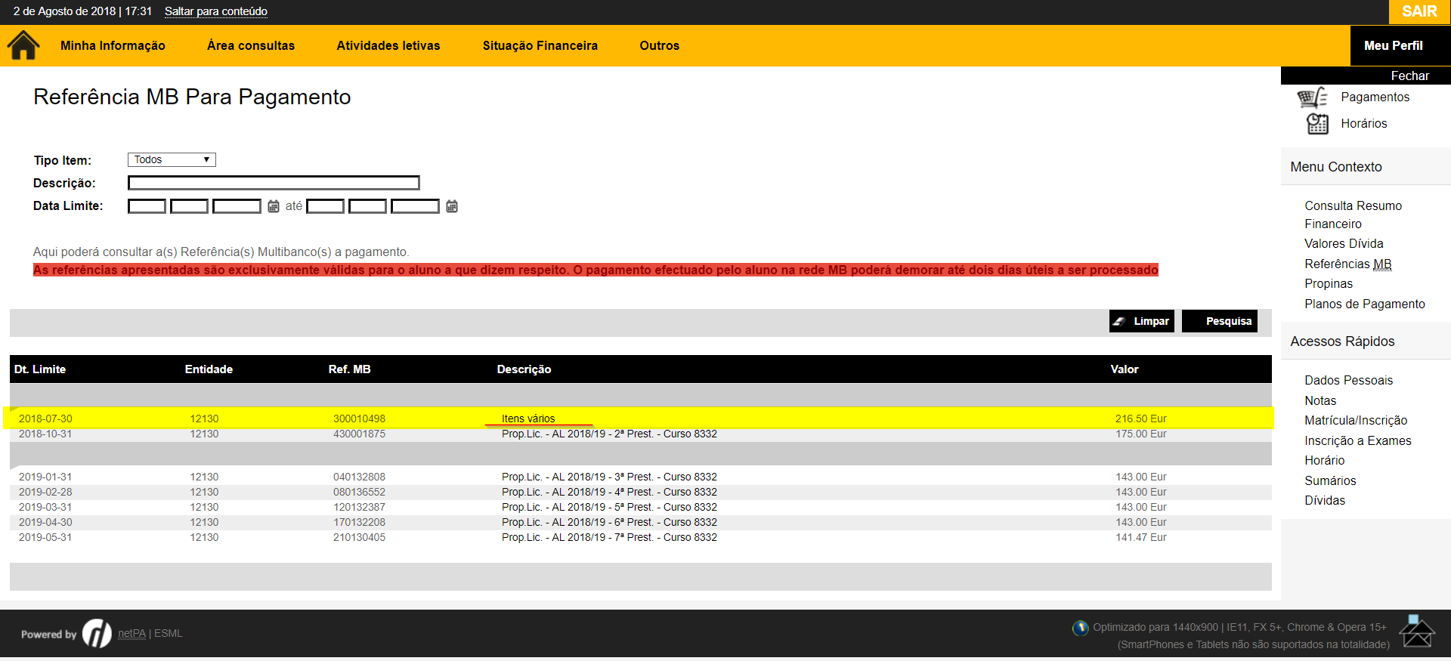Select the 175.00 Eur value
The height and width of the screenshot is (661, 1451).
(1140, 434)
